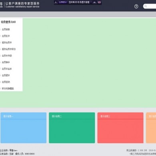Close the notification banner with the rightmost icon
Screen dimensions: 156x156
(99, 2)
